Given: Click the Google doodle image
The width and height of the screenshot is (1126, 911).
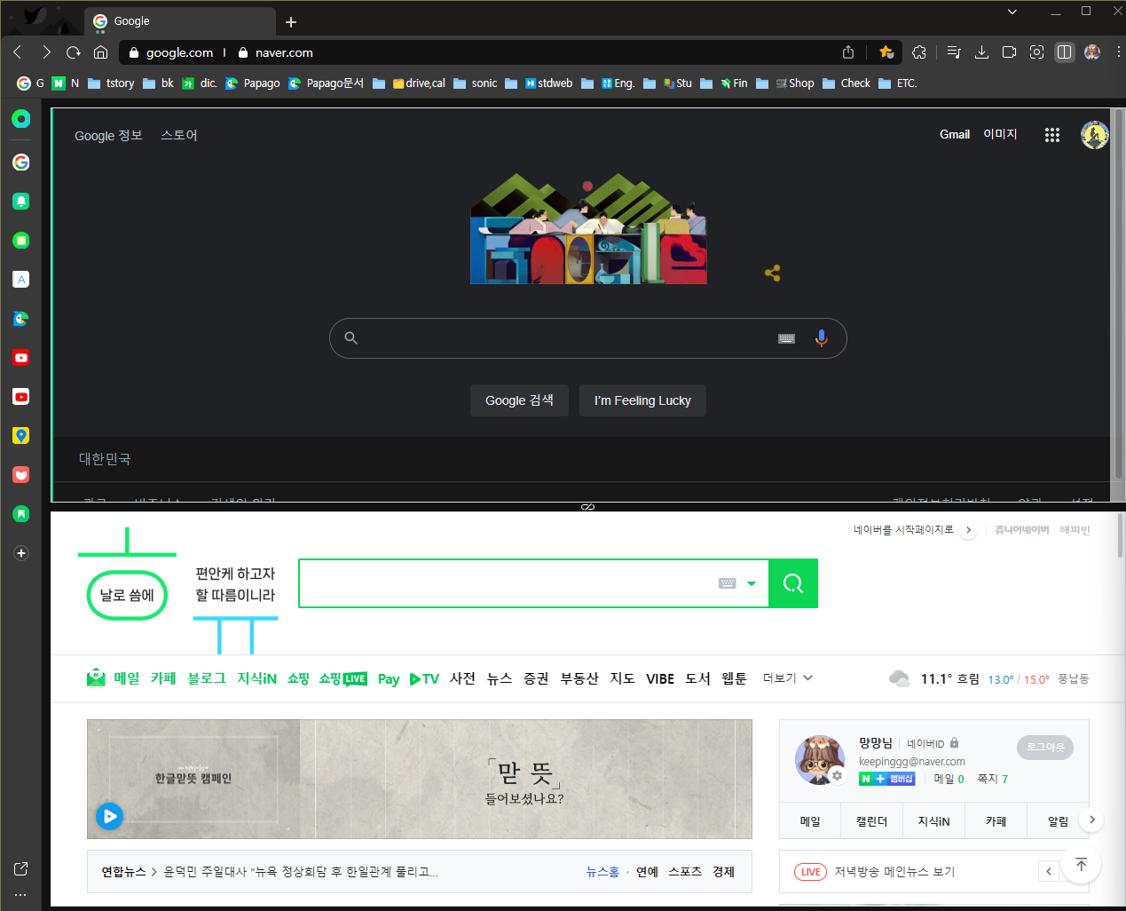Looking at the screenshot, I should coord(588,229).
